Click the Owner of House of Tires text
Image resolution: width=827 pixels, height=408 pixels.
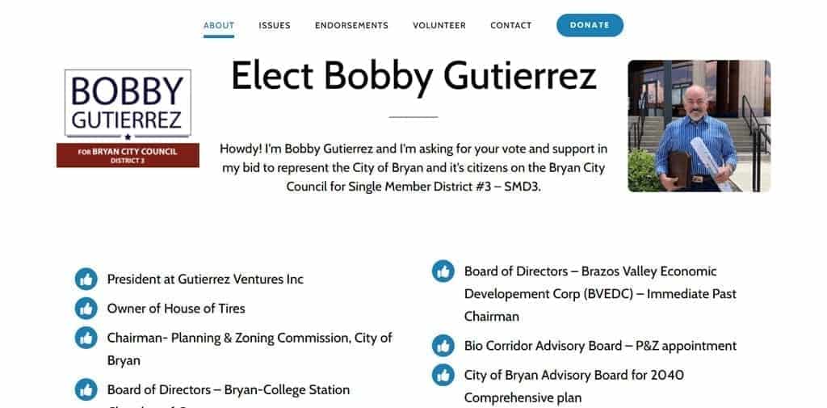pos(176,309)
